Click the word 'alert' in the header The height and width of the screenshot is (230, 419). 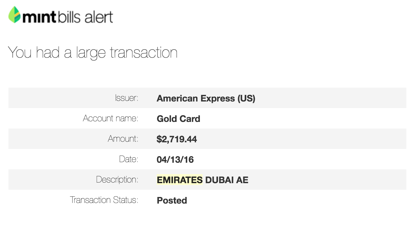(x=99, y=17)
